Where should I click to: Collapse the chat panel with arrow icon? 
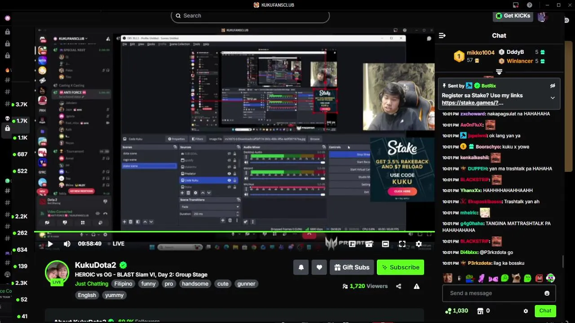[442, 35]
